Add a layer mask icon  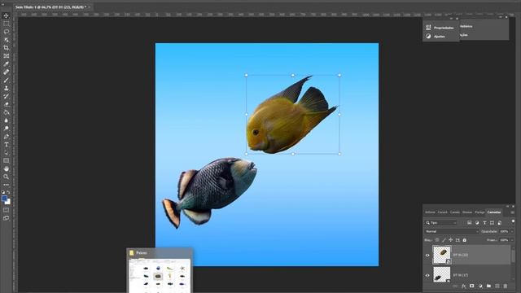[472, 286]
